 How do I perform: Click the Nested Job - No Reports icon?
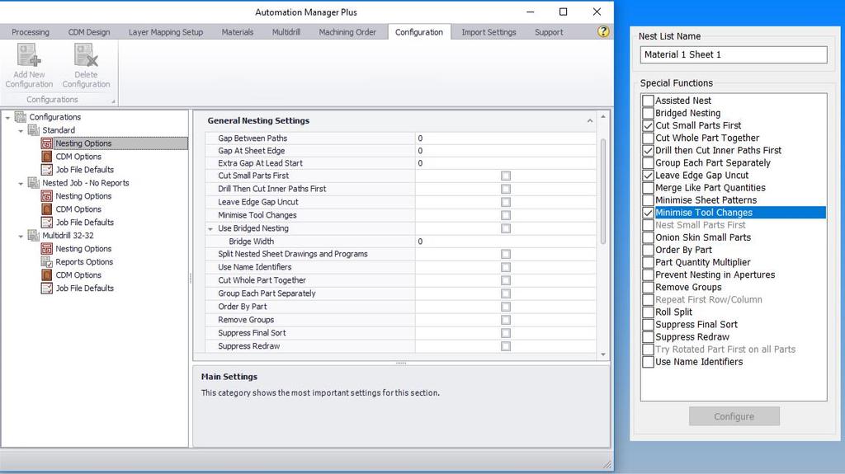coord(33,183)
